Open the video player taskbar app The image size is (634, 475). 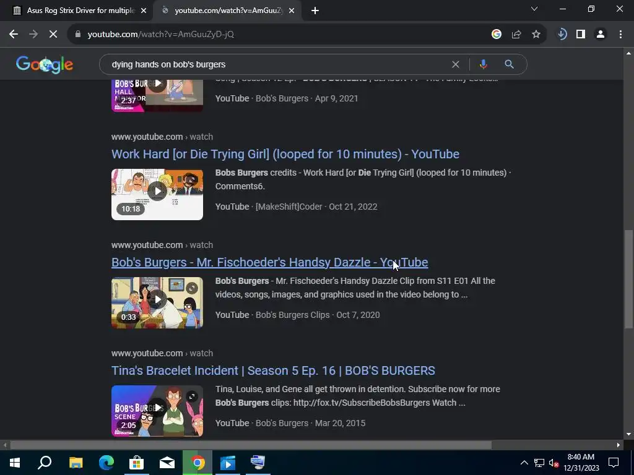228,463
